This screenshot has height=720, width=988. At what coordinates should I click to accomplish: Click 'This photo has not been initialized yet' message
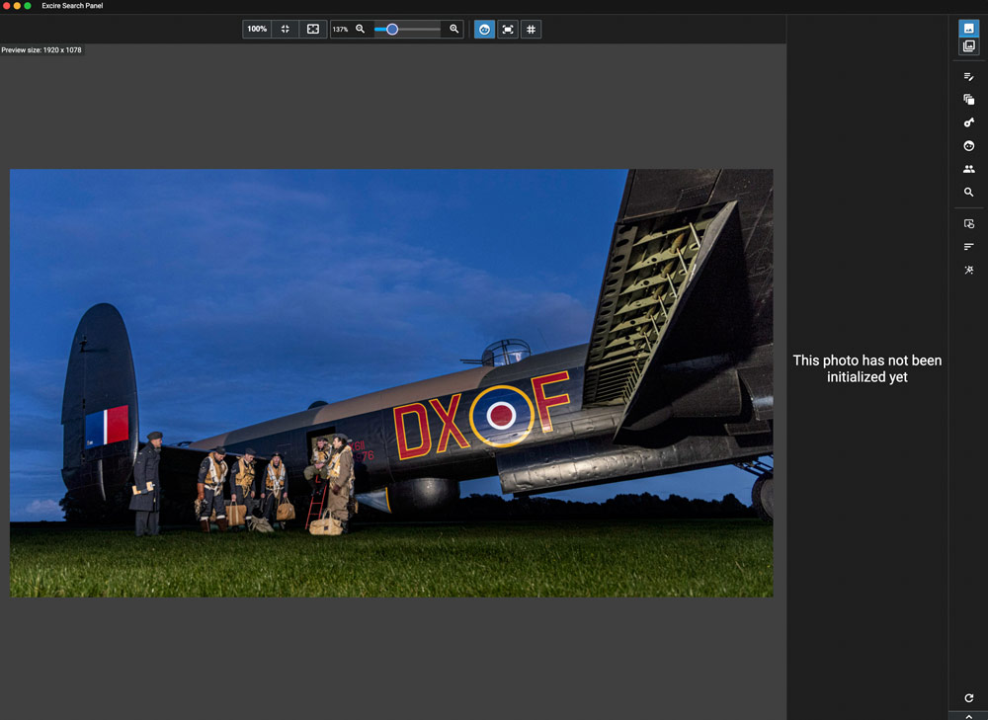tap(867, 368)
